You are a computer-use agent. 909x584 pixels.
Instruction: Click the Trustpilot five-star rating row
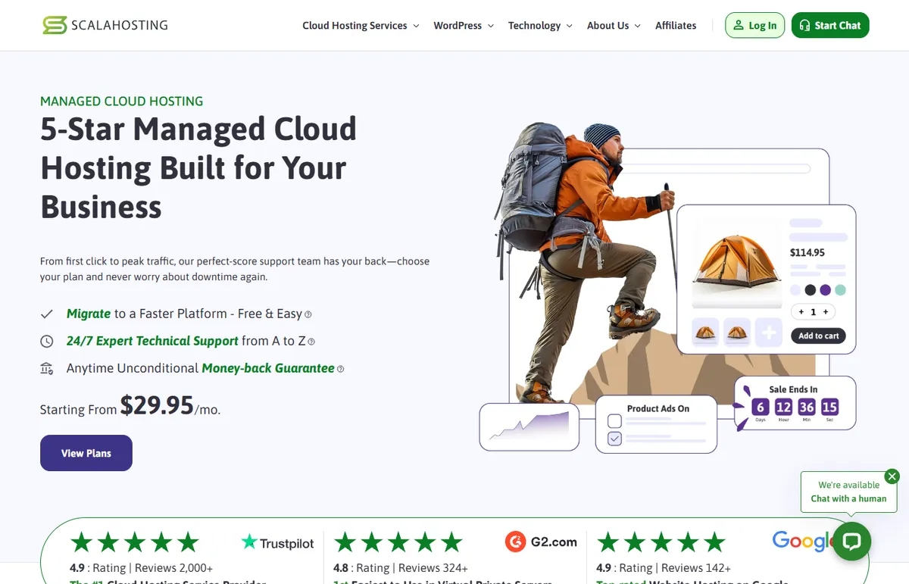pos(135,542)
